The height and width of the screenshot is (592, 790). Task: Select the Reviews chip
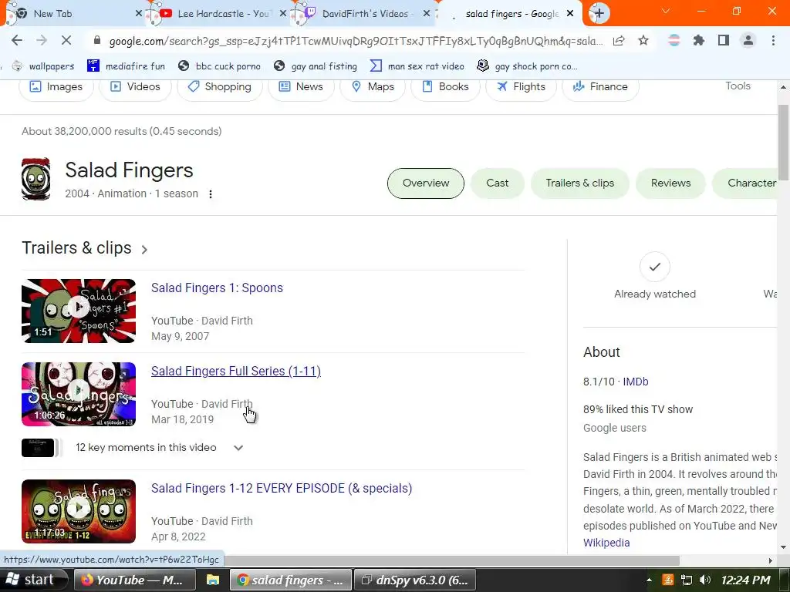(670, 183)
